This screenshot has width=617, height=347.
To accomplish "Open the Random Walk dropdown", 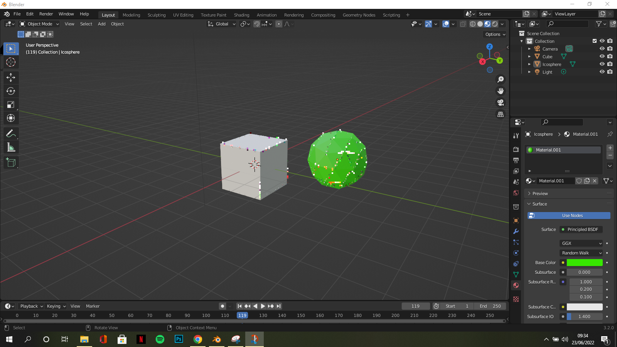I will click(581, 253).
